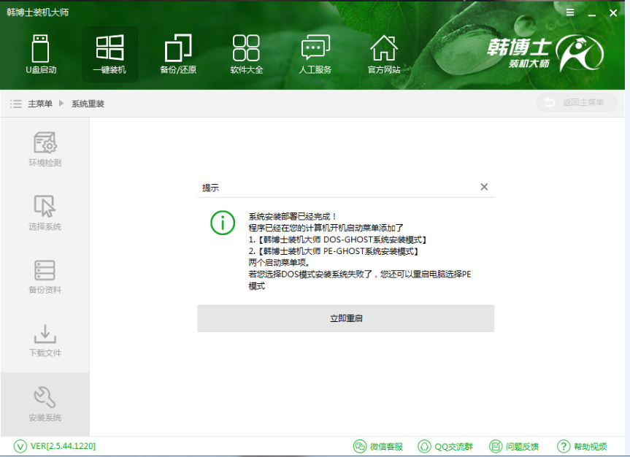Click the breadcrumb arrow after 主菜单
This screenshot has height=457, width=630.
(61, 103)
